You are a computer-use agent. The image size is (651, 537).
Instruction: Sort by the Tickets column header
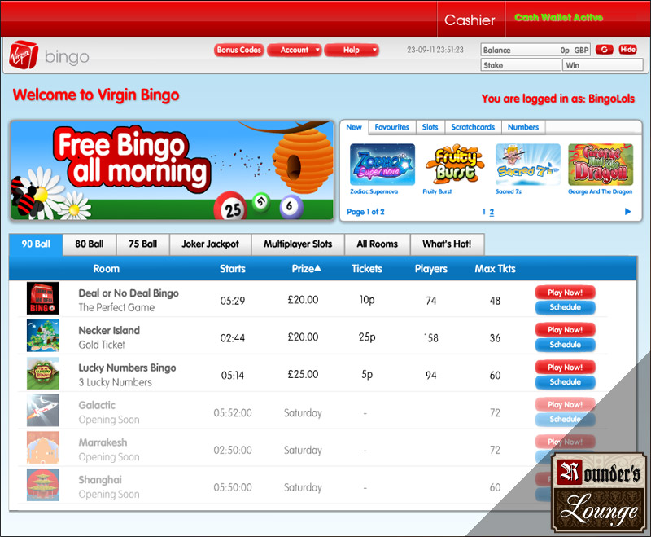[x=367, y=269]
